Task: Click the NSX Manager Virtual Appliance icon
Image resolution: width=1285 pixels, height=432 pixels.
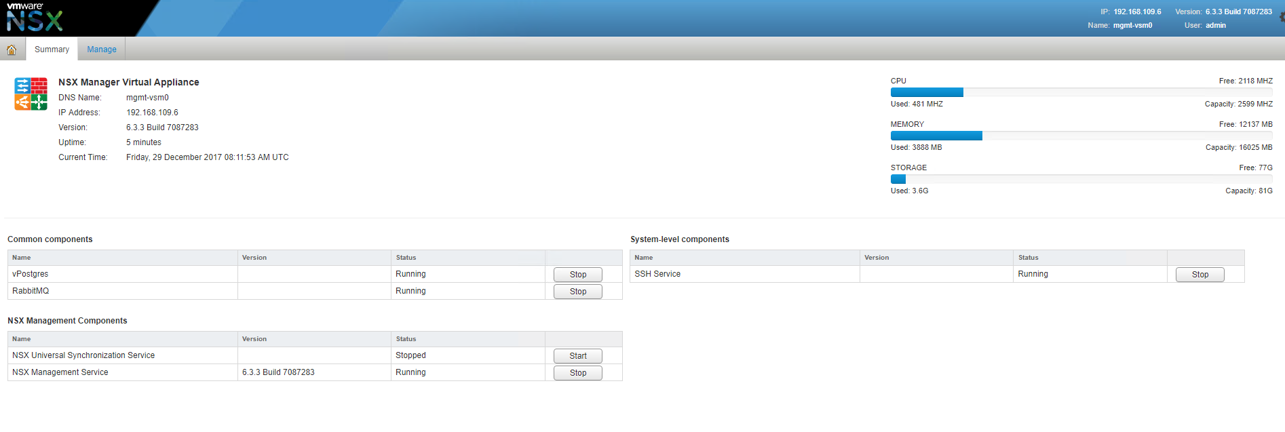Action: [31, 94]
